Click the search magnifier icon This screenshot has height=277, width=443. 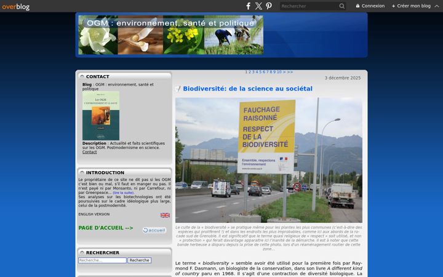(x=341, y=6)
